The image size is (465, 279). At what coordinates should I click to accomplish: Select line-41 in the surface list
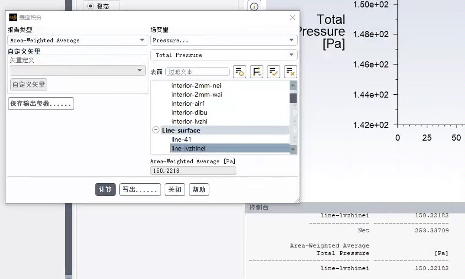click(x=181, y=139)
